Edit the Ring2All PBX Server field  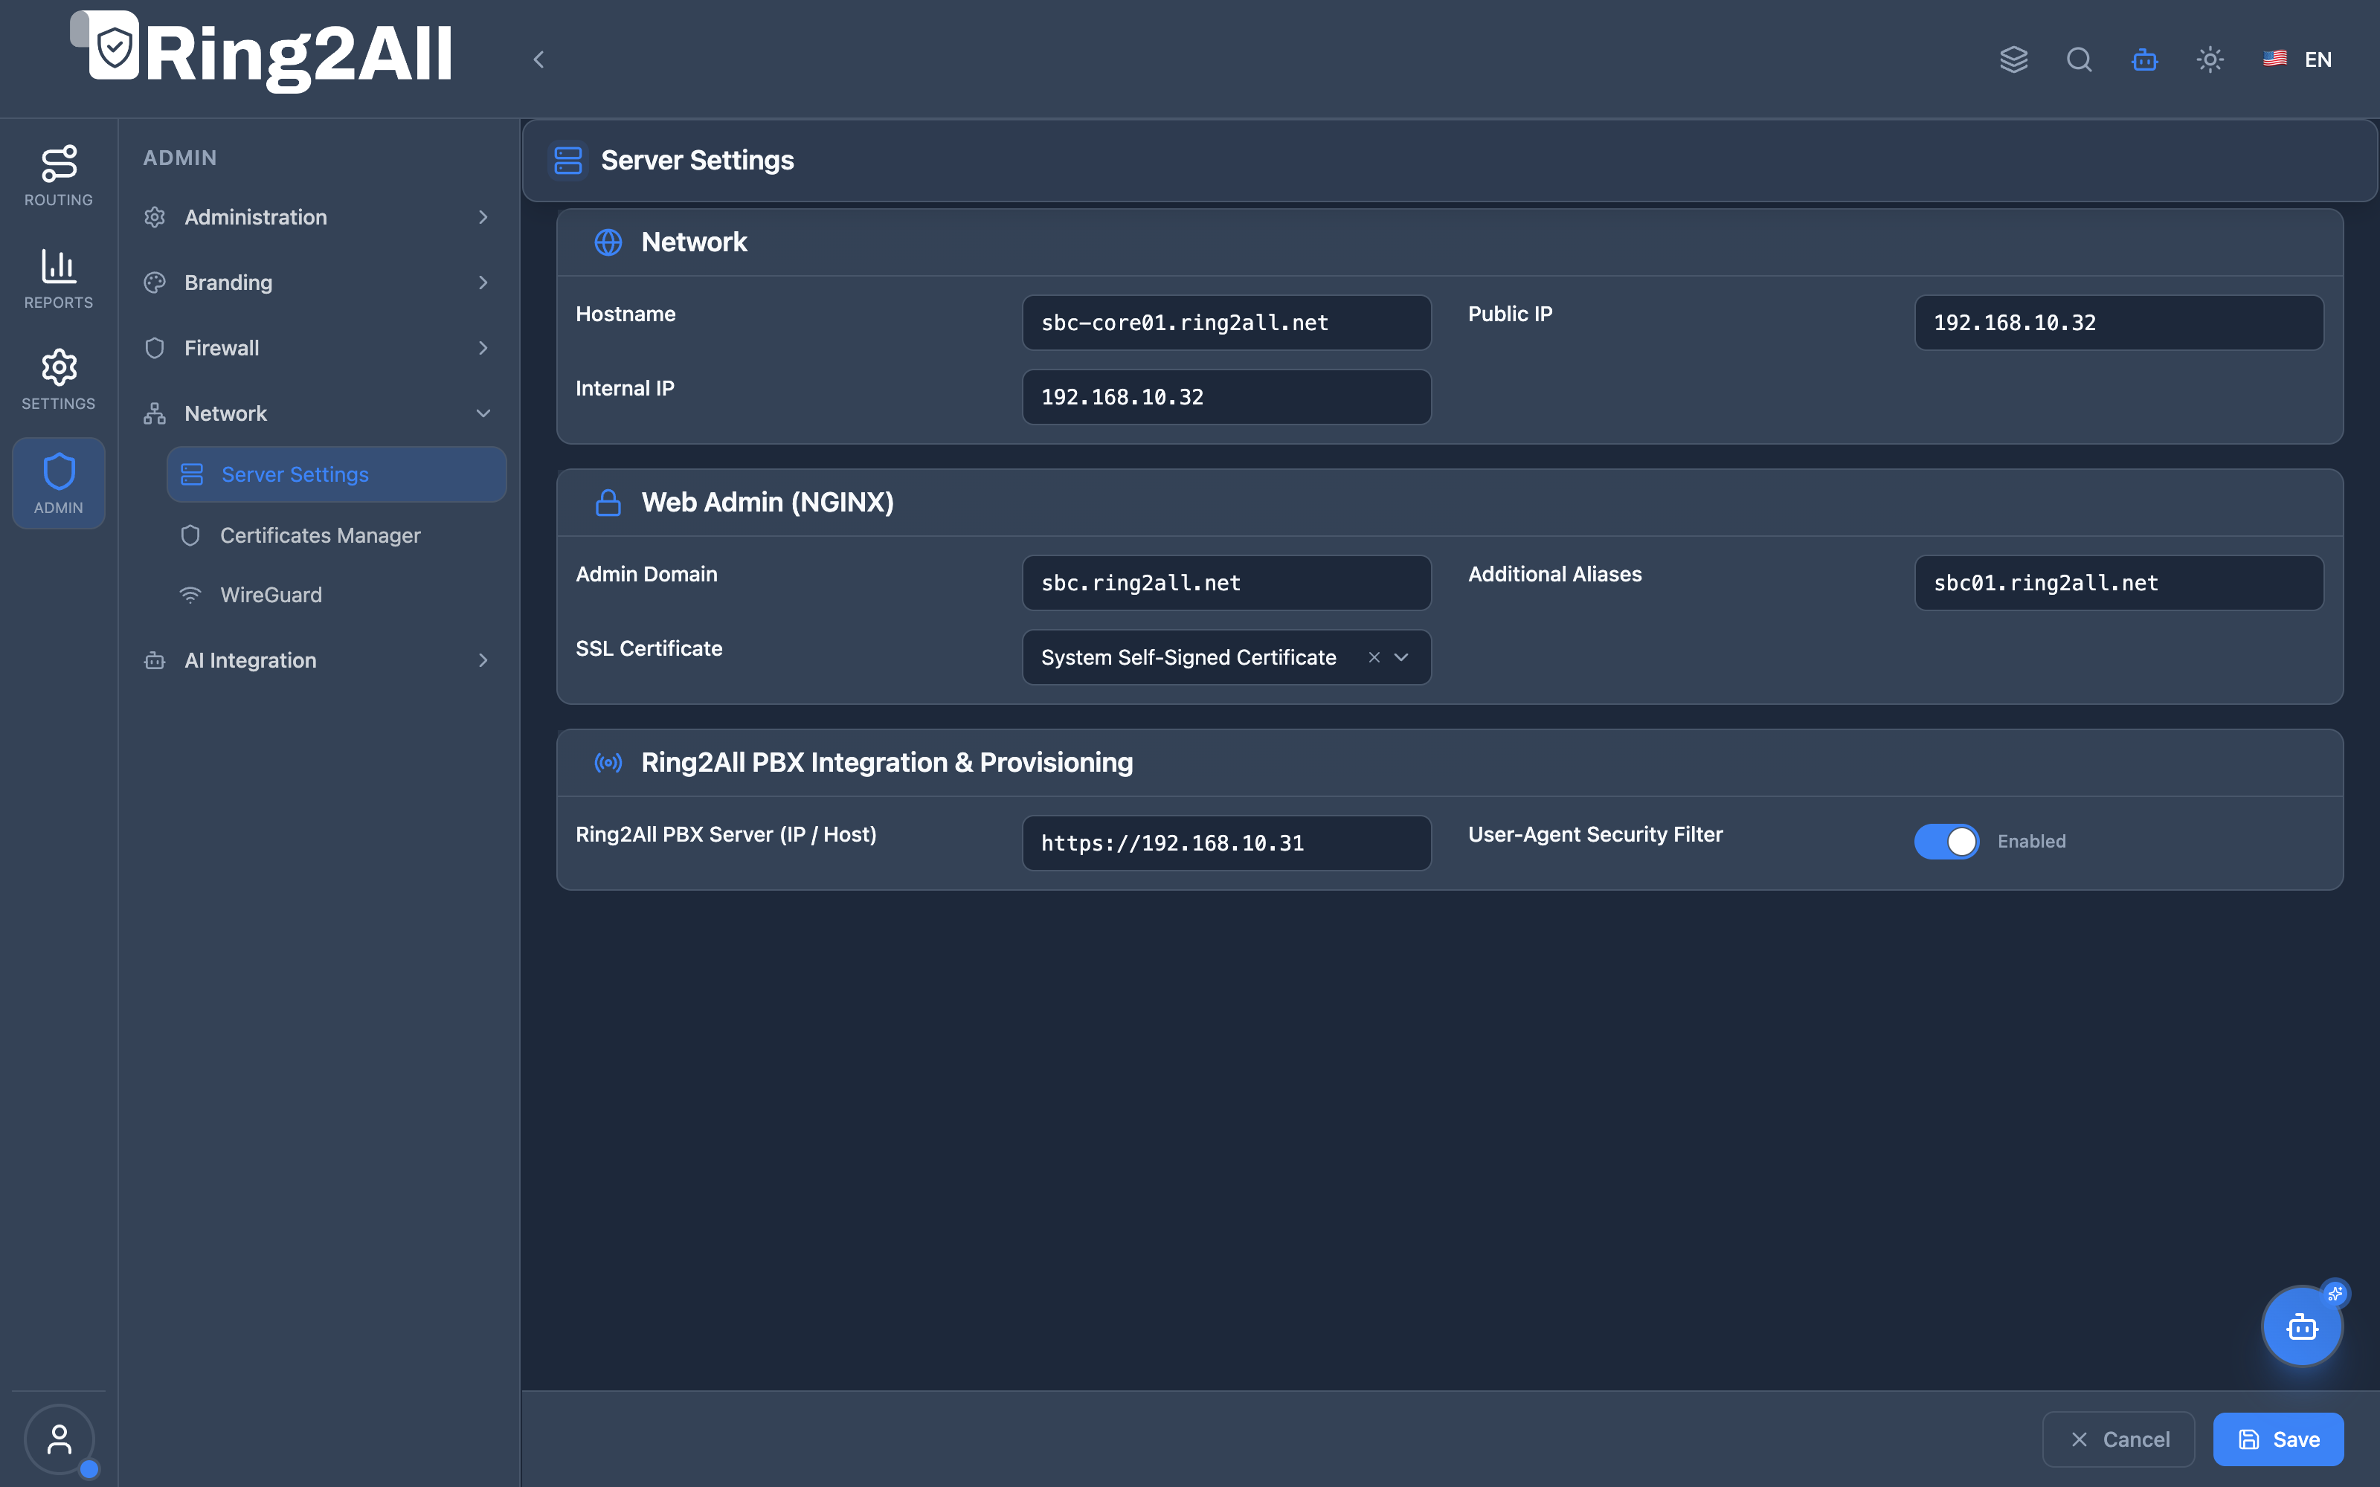click(1226, 843)
